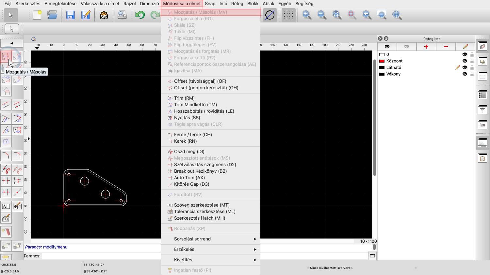
Task: Toggle visibility eye of Vékony layer
Action: point(465,74)
